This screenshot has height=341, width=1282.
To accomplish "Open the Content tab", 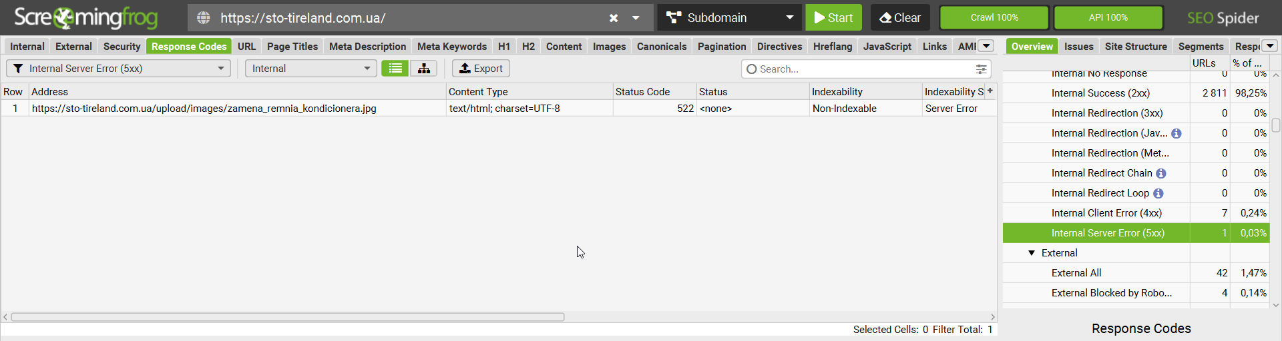I will (x=564, y=47).
